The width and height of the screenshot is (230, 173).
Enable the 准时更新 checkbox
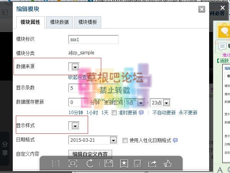pos(114,113)
